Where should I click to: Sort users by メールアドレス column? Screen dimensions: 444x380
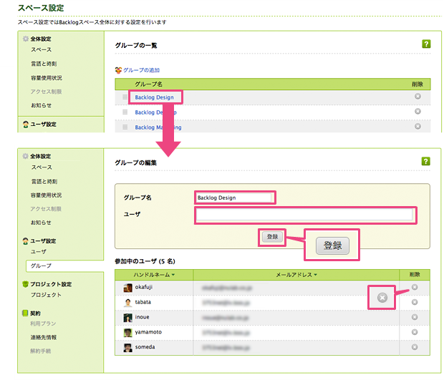point(296,275)
